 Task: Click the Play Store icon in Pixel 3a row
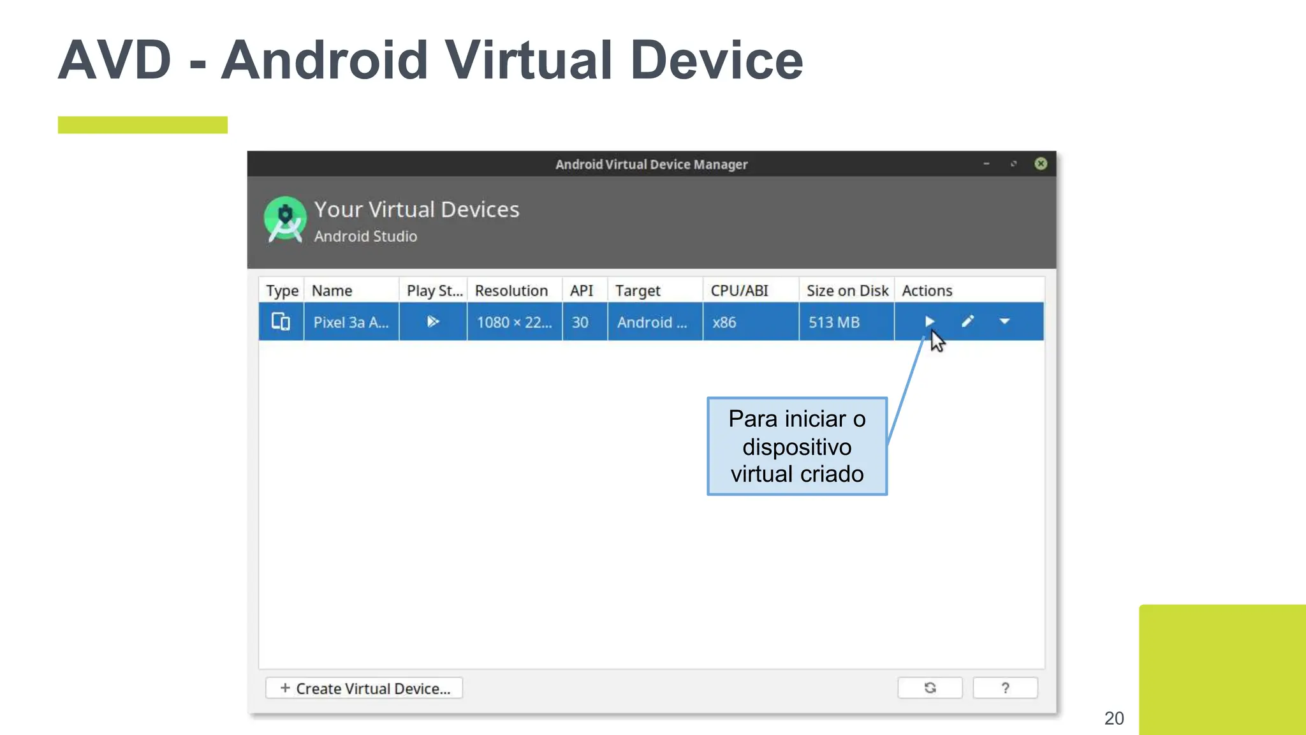pyautogui.click(x=433, y=322)
